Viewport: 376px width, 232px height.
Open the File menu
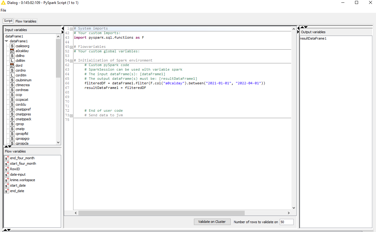tap(3, 10)
